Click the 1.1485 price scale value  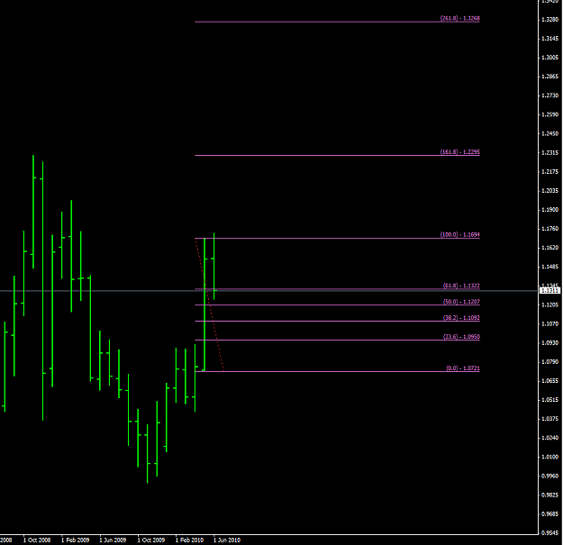550,267
